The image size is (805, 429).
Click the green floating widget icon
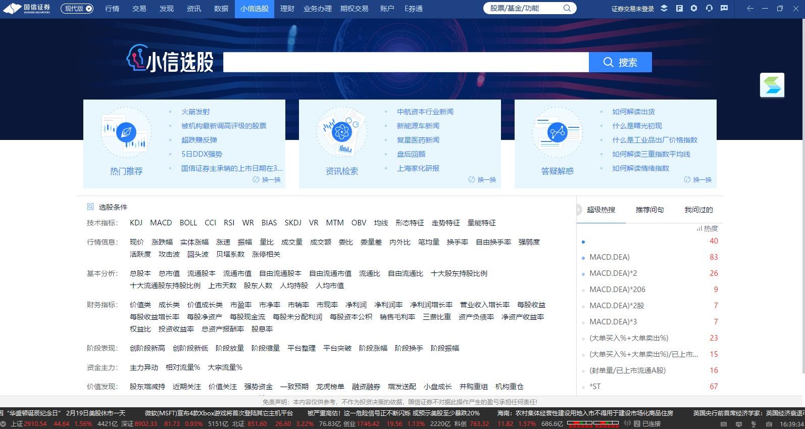tap(772, 85)
